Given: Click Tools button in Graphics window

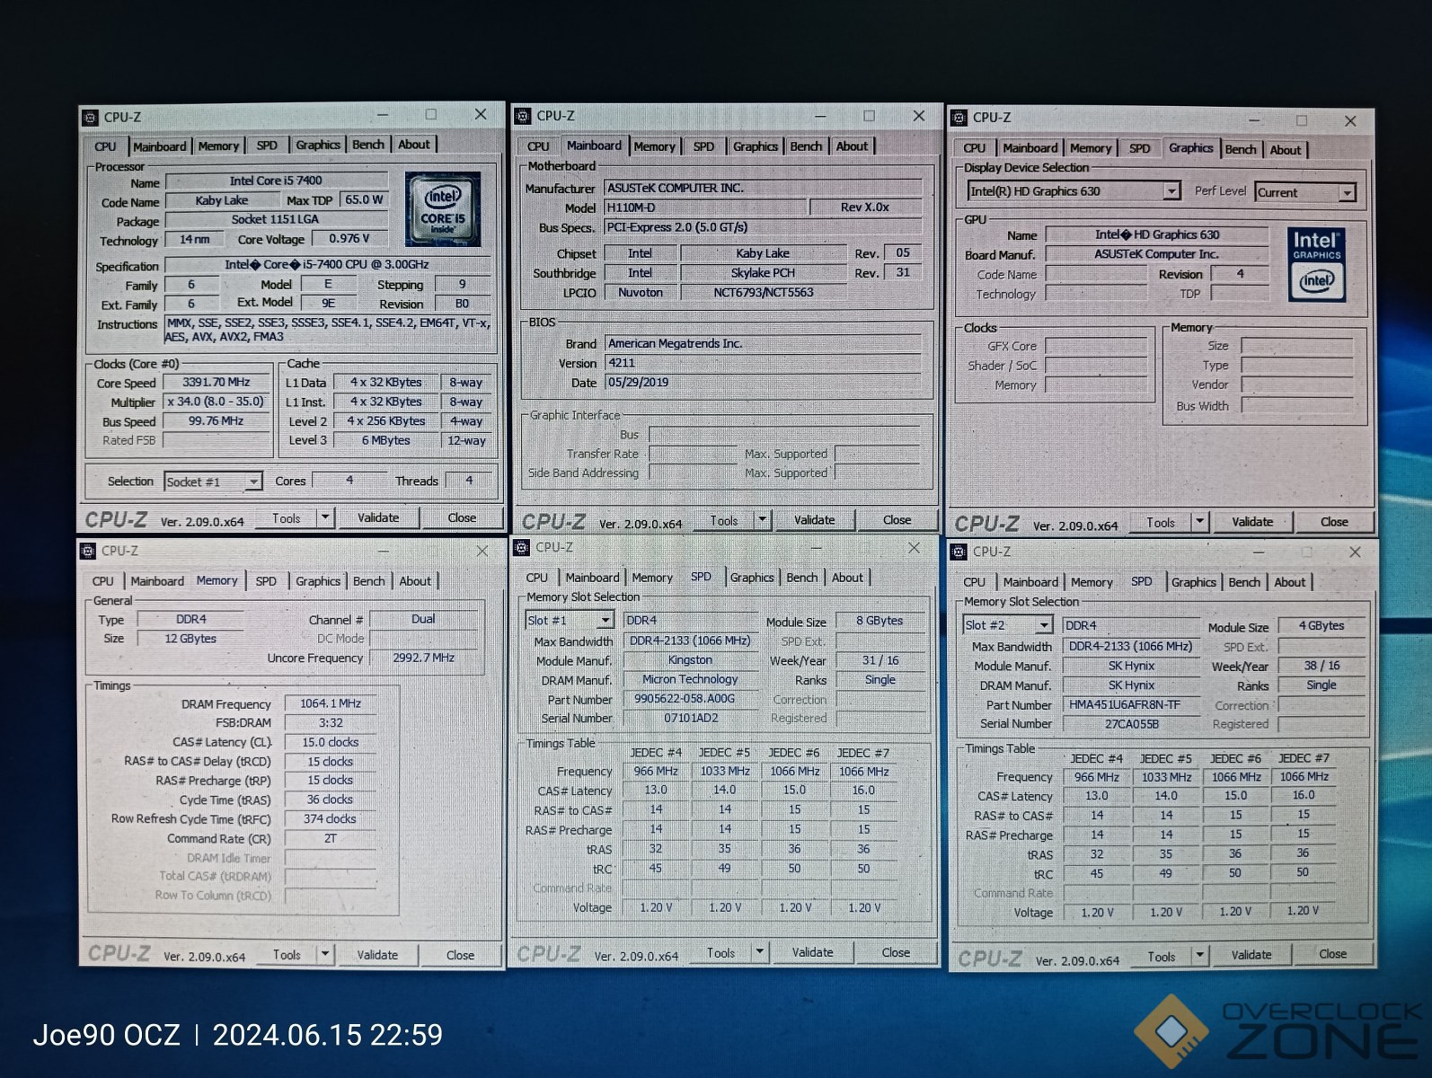Looking at the screenshot, I should (x=1161, y=522).
